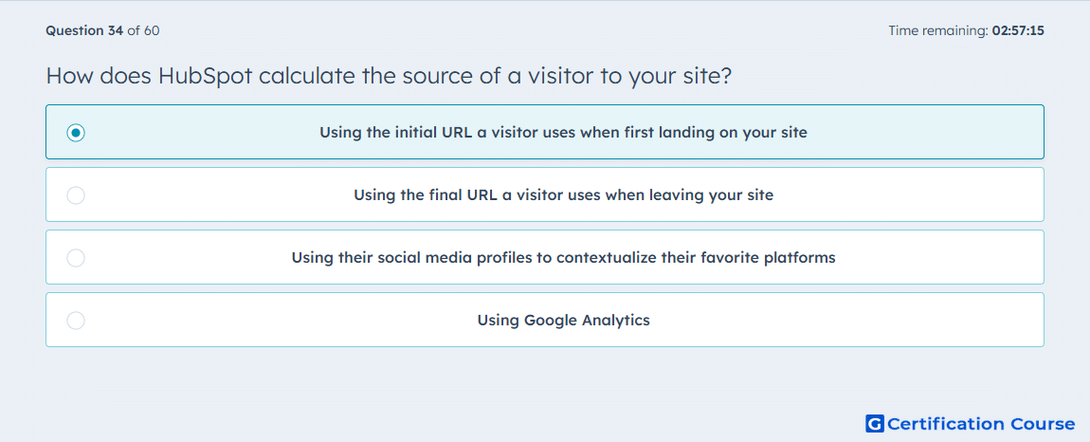Pick the Using Google Analytics radio button
This screenshot has height=442, width=1090.
[x=76, y=321]
